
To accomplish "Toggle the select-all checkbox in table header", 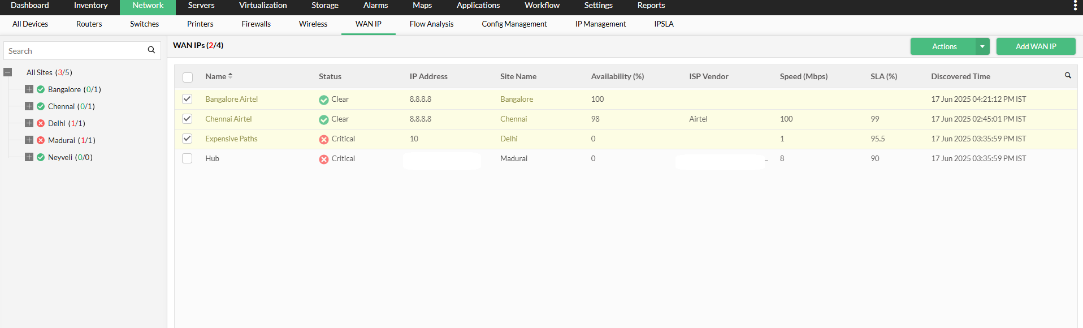I will coord(188,77).
